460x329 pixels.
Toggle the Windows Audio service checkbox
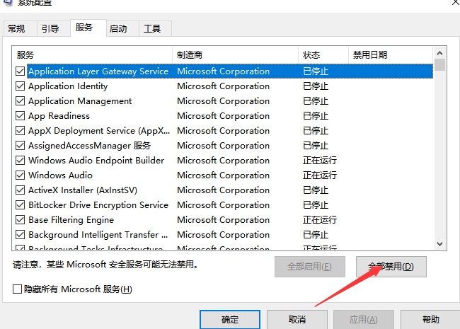point(20,175)
